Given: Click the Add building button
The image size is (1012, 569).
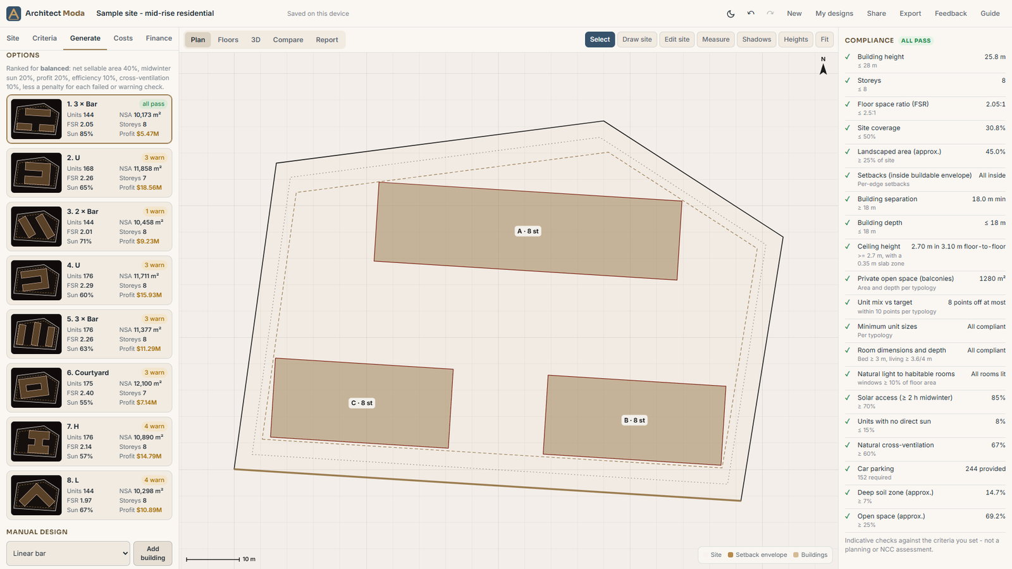Looking at the screenshot, I should click(153, 553).
